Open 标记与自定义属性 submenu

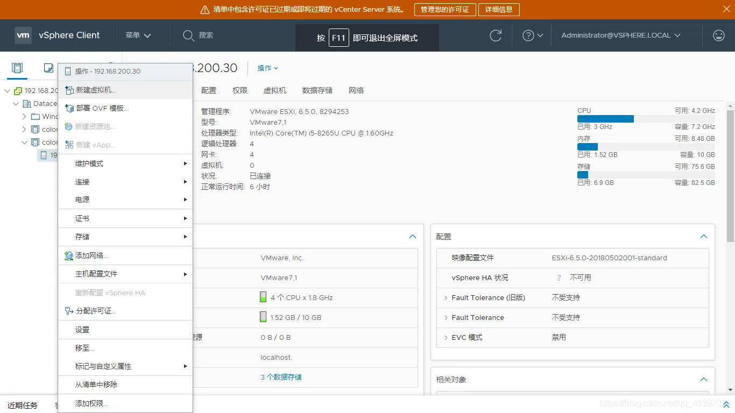pos(125,366)
